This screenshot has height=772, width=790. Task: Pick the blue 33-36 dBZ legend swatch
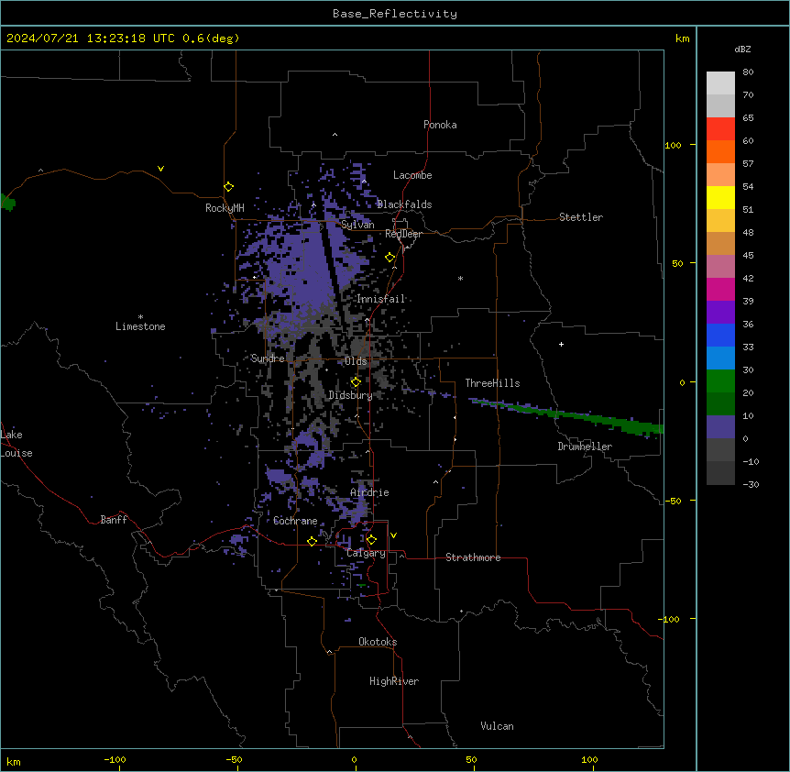pos(720,335)
